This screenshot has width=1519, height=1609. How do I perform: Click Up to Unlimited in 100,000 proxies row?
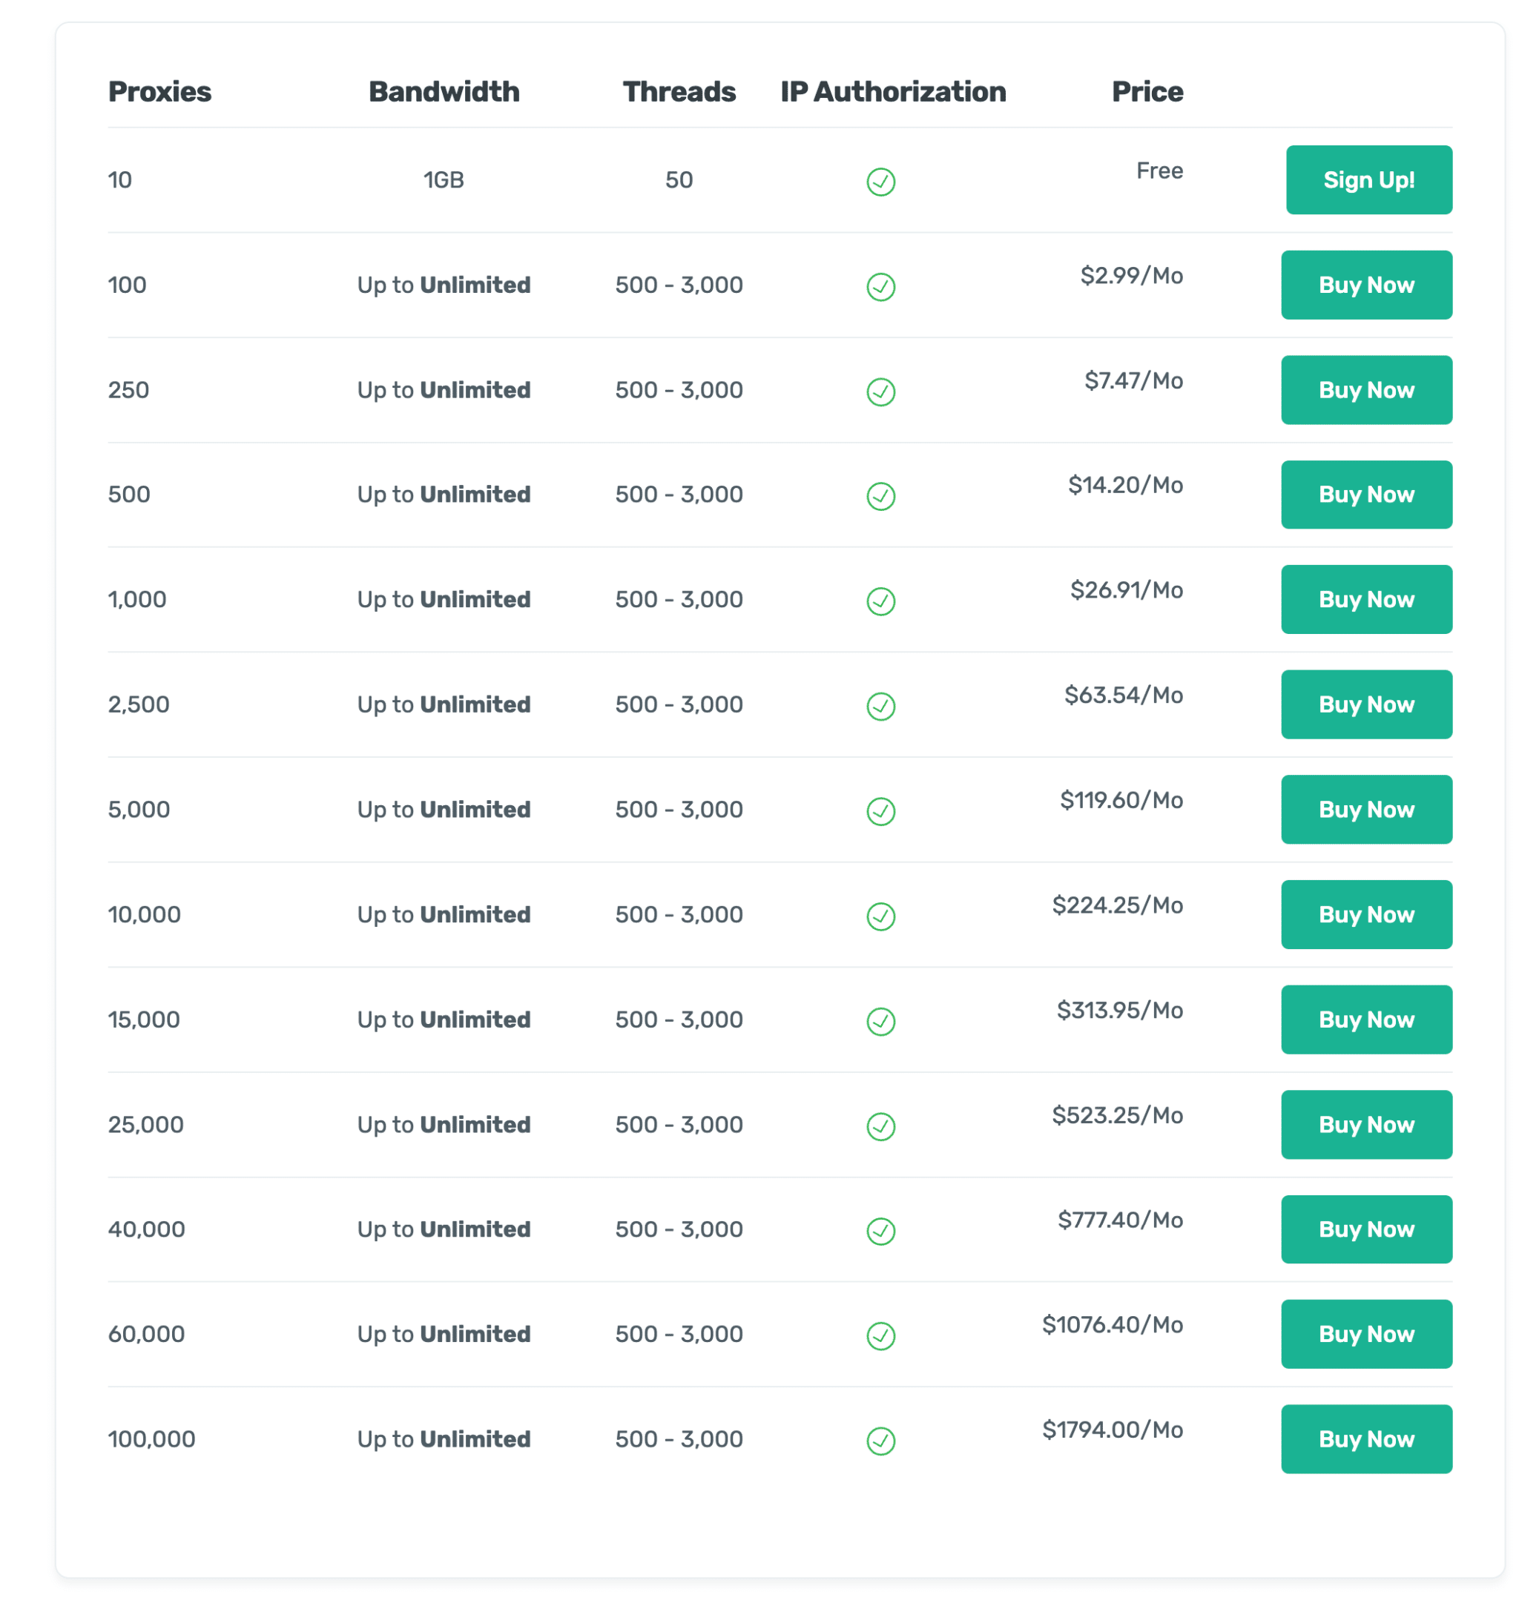pyautogui.click(x=444, y=1439)
